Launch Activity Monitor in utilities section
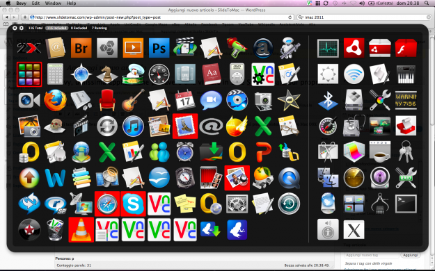 [x=328, y=48]
